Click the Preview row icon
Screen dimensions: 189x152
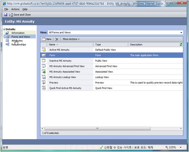(44, 82)
